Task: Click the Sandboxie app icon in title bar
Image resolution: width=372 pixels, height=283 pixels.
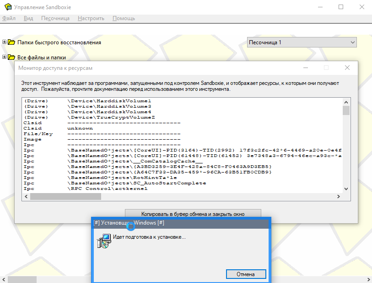Action: coord(8,7)
